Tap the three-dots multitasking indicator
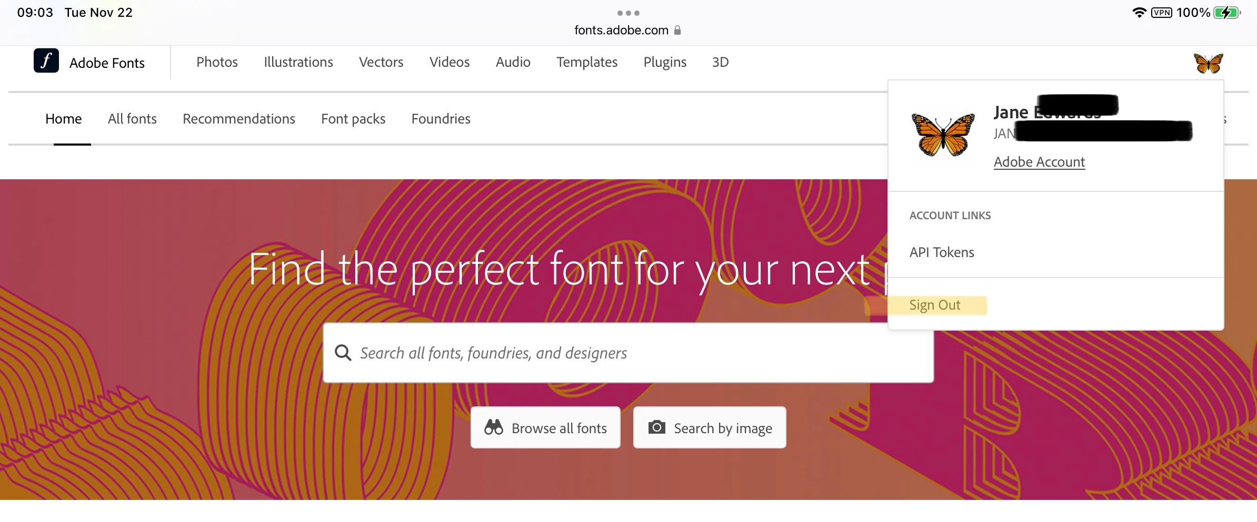The image size is (1257, 522). click(x=628, y=13)
